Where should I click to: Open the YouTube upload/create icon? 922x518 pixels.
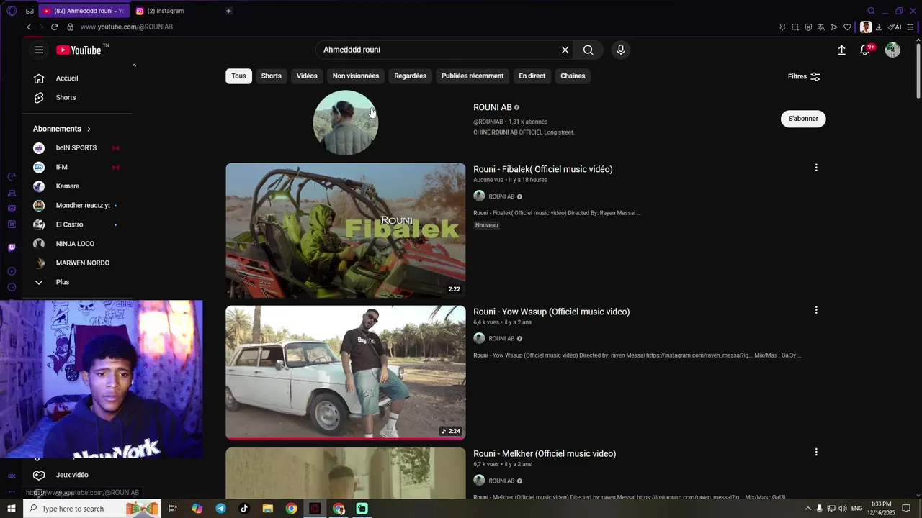click(x=841, y=50)
